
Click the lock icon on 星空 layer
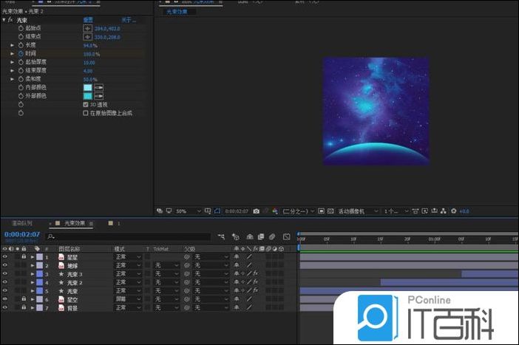[24, 299]
